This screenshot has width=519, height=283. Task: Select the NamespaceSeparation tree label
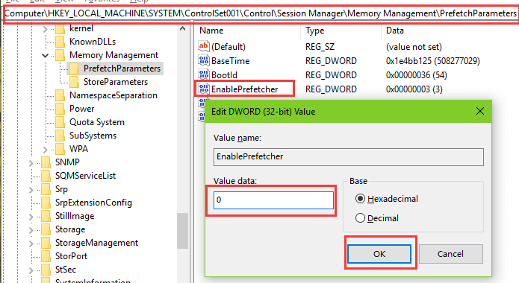(114, 95)
